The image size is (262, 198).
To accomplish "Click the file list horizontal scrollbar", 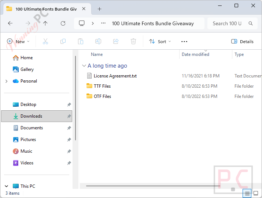I will (x=153, y=186).
